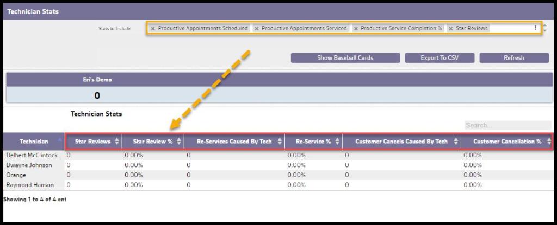
Task: Refresh the technician stats
Action: pyautogui.click(x=513, y=58)
